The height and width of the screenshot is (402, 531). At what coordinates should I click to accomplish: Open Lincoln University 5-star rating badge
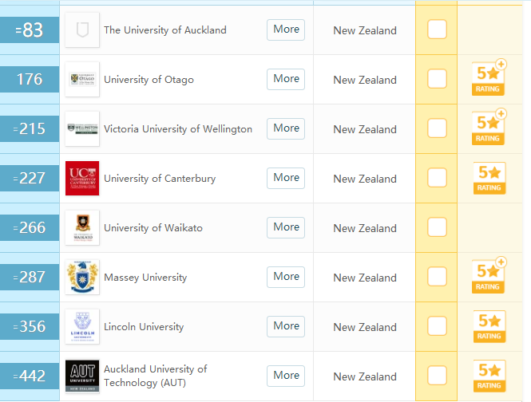pos(488,326)
